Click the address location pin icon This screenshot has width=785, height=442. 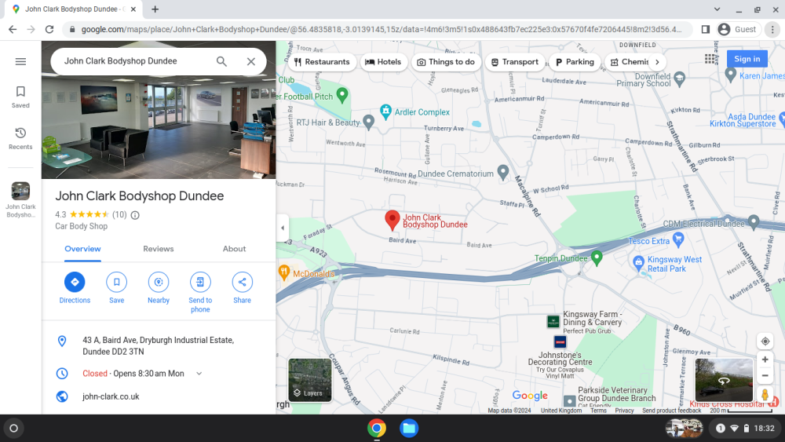pos(62,342)
